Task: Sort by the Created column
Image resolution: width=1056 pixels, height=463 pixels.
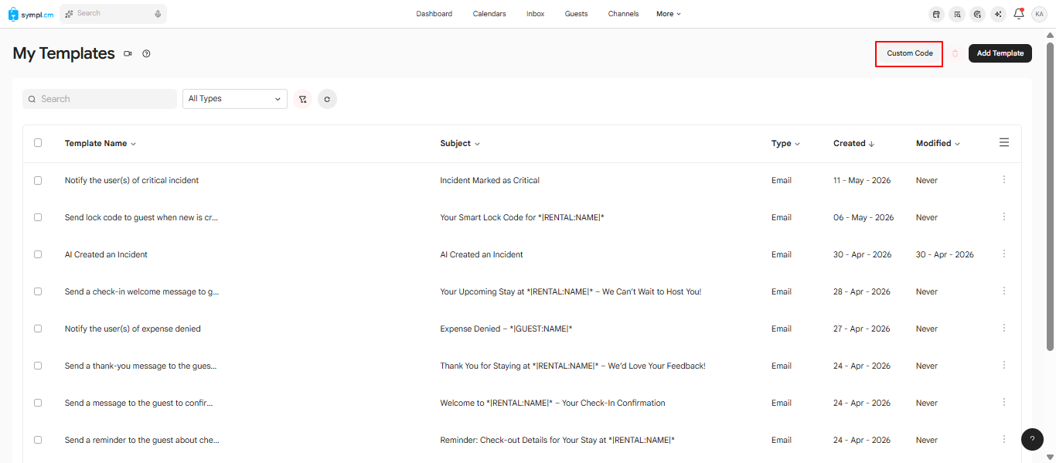Action: click(x=854, y=143)
